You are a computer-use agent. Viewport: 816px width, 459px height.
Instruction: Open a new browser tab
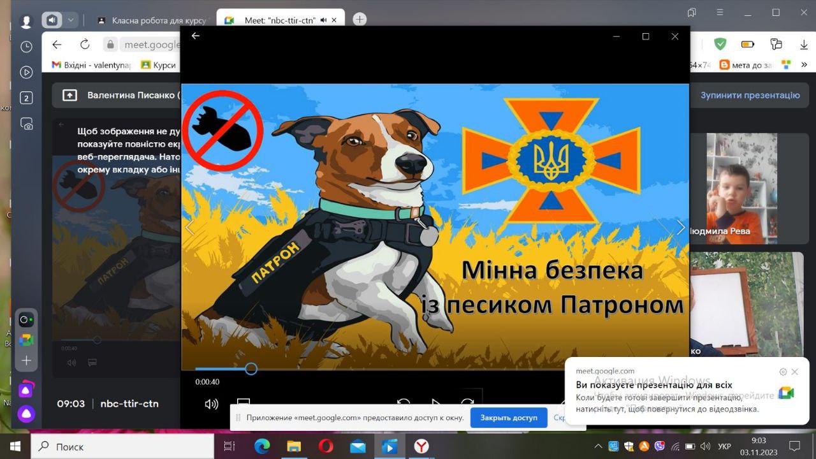(360, 19)
